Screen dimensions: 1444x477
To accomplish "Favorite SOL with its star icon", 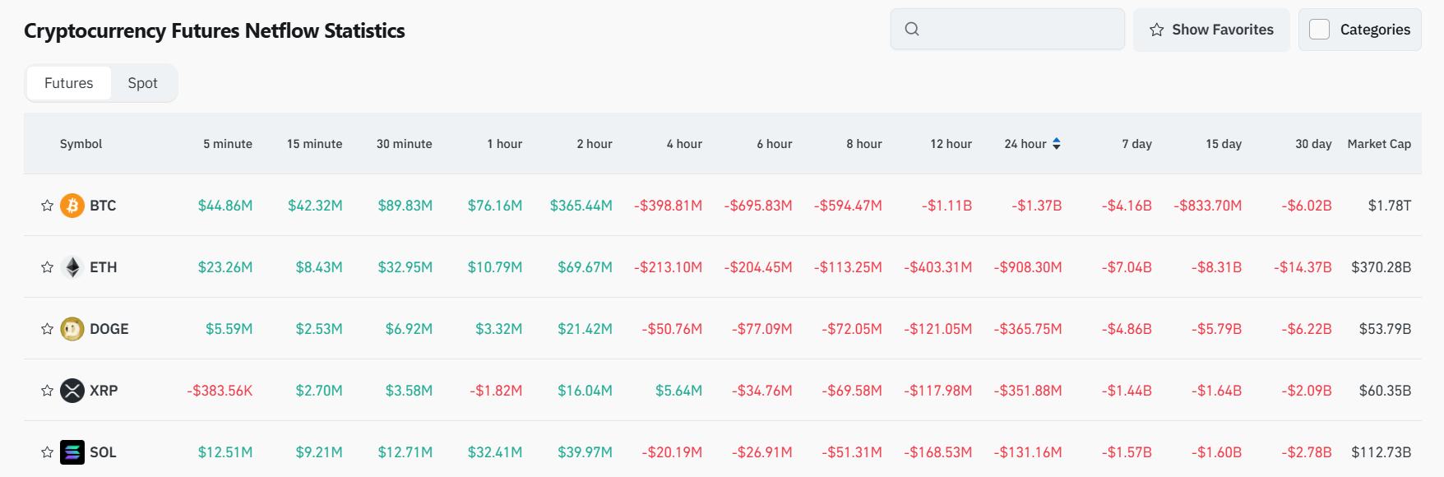I will (47, 452).
